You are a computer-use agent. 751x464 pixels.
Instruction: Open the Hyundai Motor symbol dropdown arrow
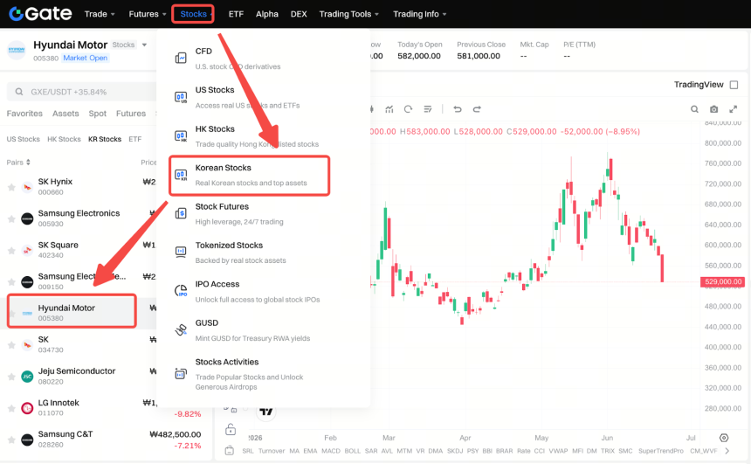point(144,45)
